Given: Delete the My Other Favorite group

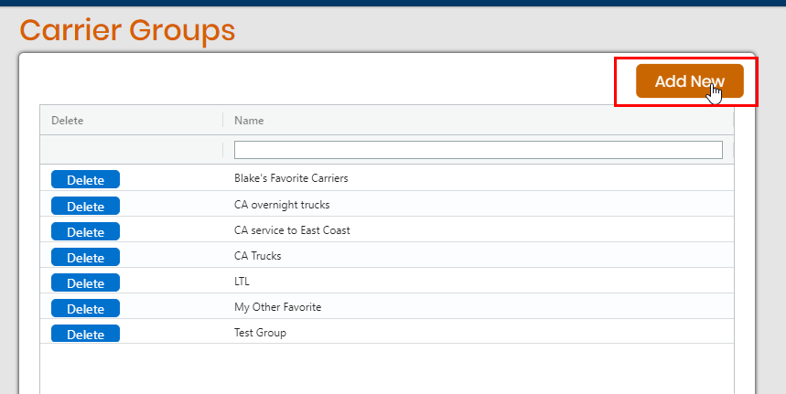Looking at the screenshot, I should [x=85, y=308].
